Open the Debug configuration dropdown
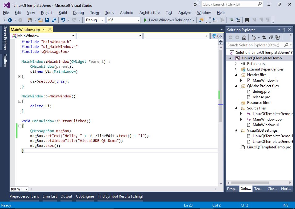 coord(103,20)
